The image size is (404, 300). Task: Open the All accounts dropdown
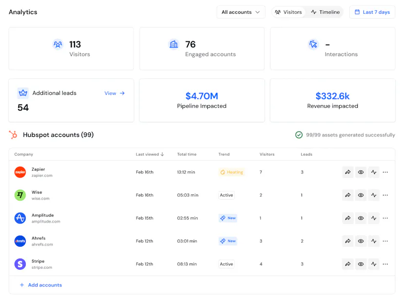(x=241, y=12)
